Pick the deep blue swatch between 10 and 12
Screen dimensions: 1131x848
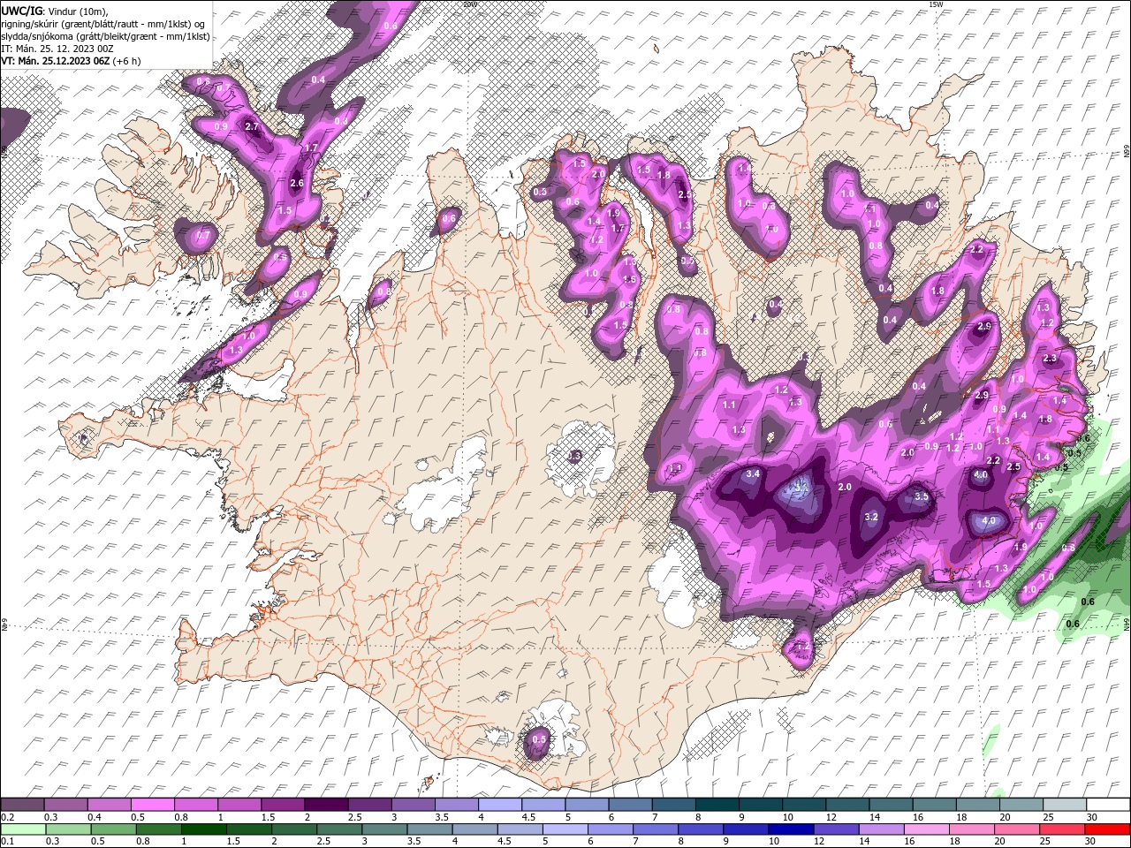(790, 829)
